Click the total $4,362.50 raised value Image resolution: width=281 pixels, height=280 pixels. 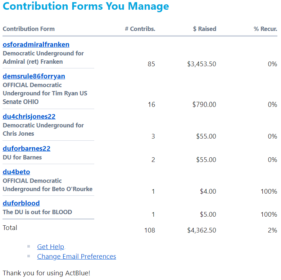pyautogui.click(x=201, y=230)
